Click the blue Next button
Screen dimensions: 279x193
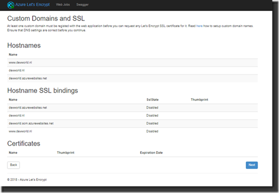point(252,165)
